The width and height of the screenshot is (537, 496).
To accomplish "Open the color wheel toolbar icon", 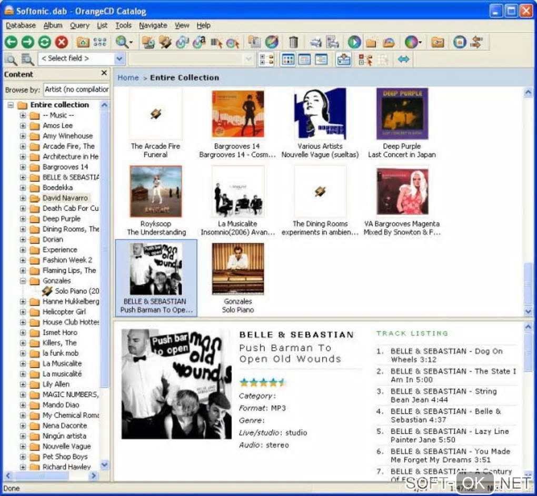I will [x=411, y=42].
